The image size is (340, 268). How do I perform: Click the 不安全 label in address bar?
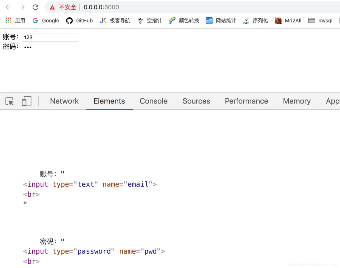click(x=67, y=7)
